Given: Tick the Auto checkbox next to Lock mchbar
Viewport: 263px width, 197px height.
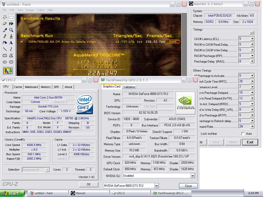Looking at the screenshot, I should pyautogui.click(x=243, y=134).
